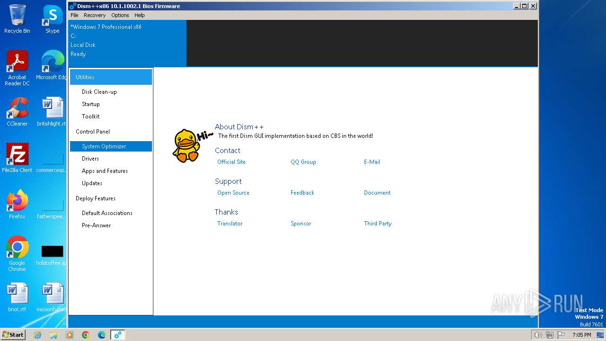Screen dimensions: 606x341
Task: Follow the Translator thanks link
Action: click(x=230, y=224)
